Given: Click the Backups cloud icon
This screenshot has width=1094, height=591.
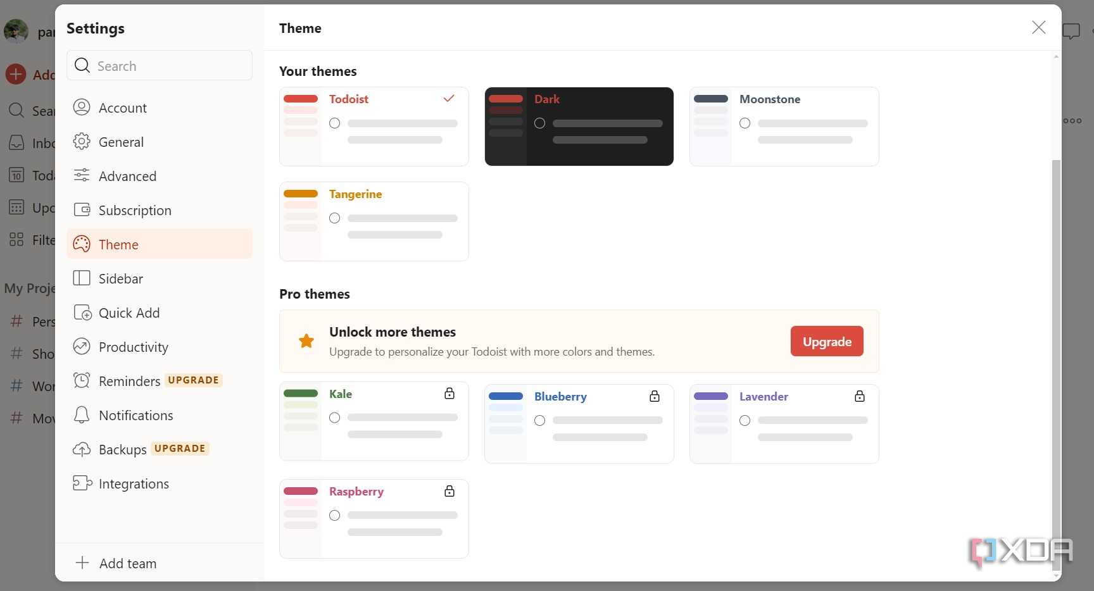Looking at the screenshot, I should tap(82, 449).
